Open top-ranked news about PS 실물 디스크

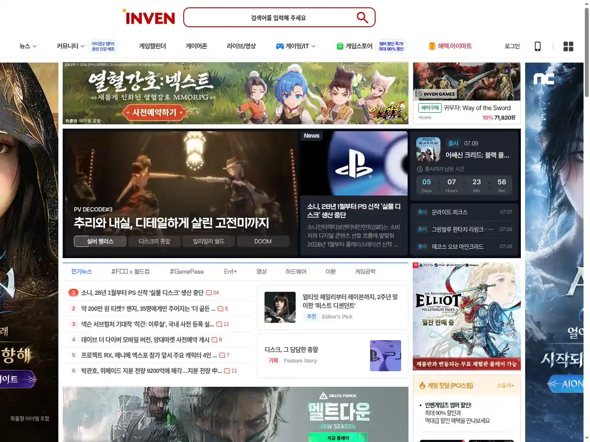[x=142, y=293]
